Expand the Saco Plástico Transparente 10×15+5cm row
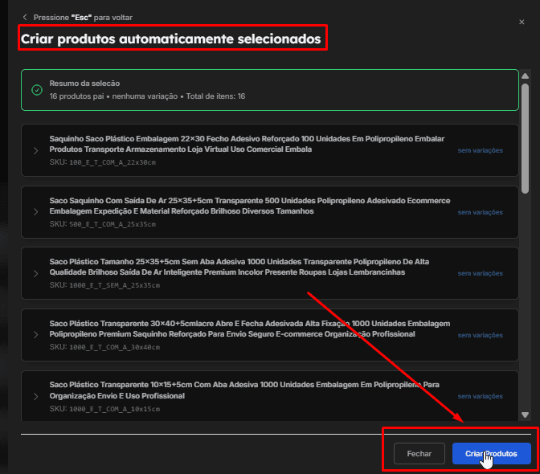 (x=35, y=397)
